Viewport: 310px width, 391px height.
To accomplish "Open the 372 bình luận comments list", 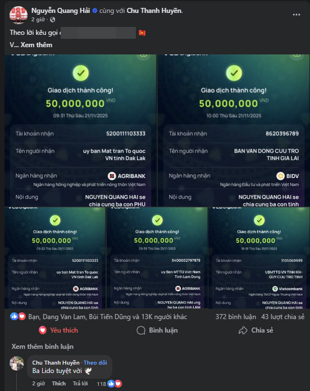I will click(x=235, y=317).
